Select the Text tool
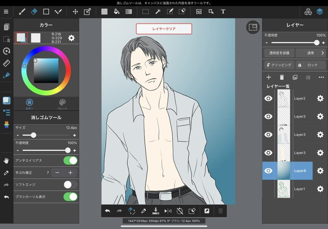Viewport: 328px width, 229px height. pyautogui.click(x=223, y=12)
